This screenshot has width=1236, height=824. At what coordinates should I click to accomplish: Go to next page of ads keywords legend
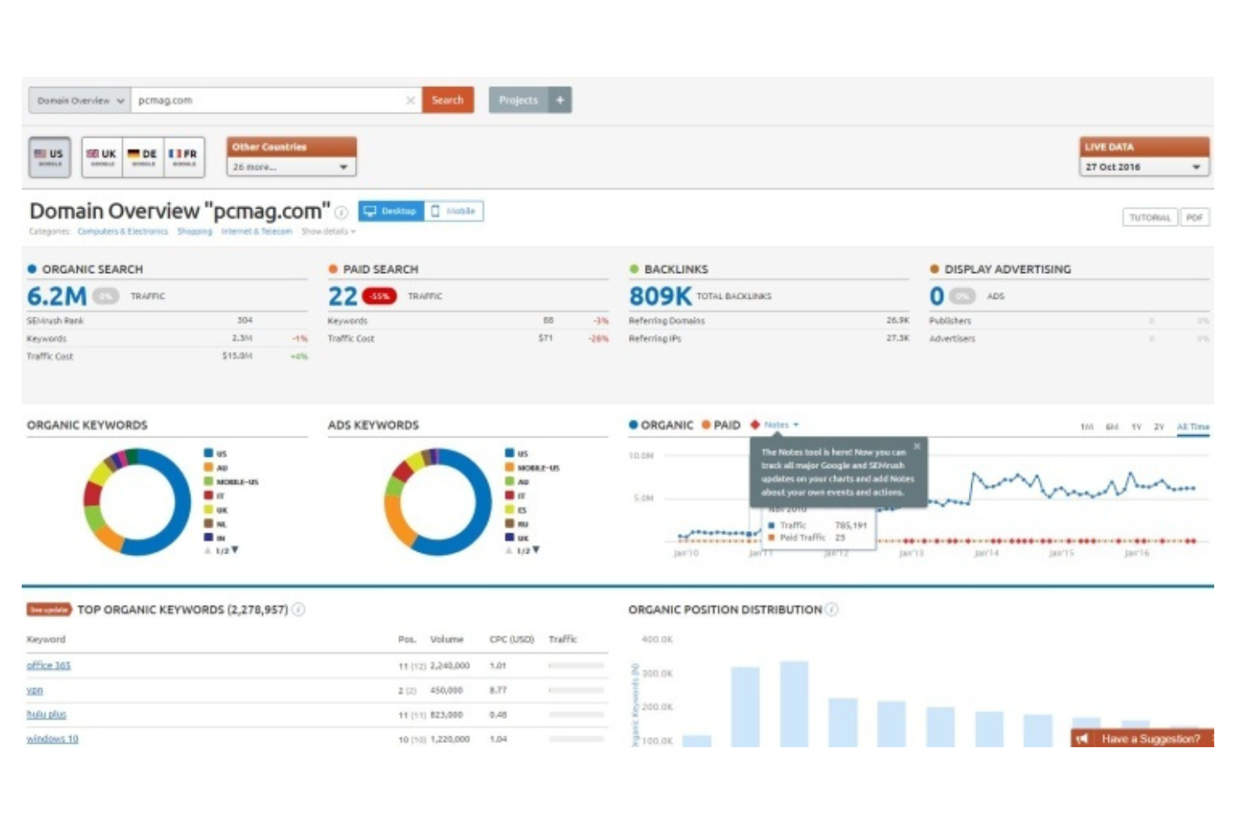536,550
